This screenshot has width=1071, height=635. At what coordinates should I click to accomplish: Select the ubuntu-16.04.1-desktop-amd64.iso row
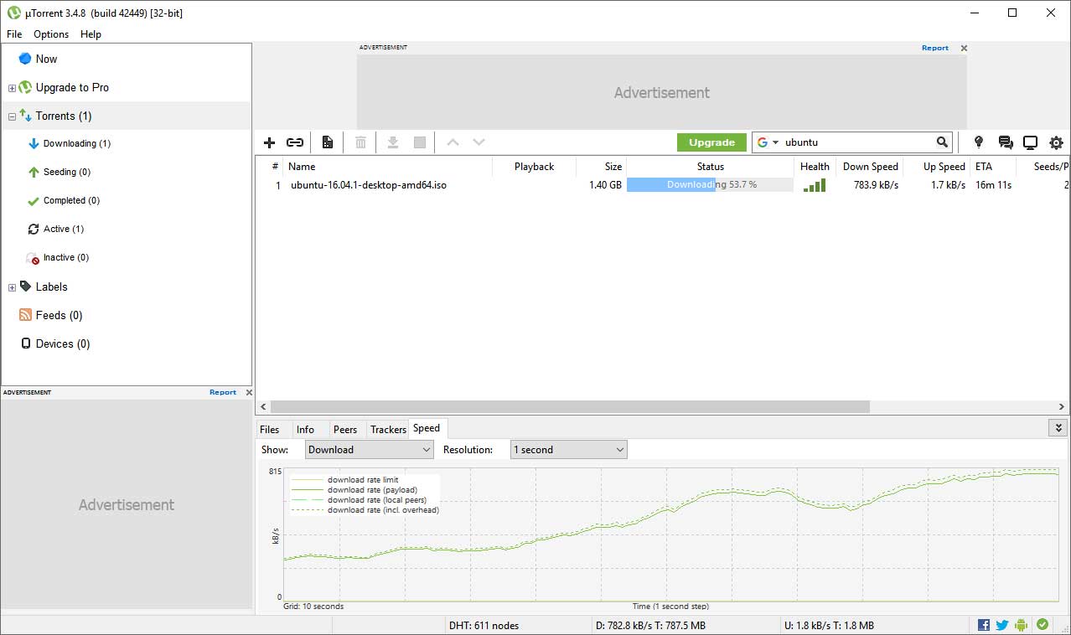coord(662,185)
